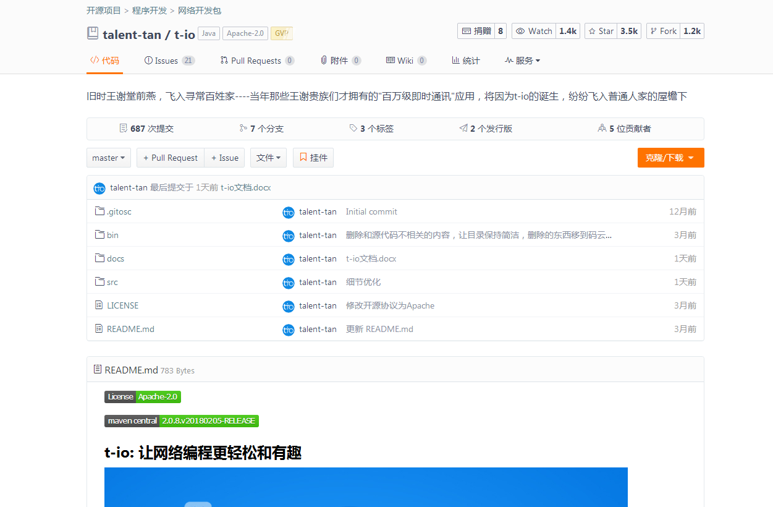Click the Apache-2.0 license tag near title
The image size is (773, 507).
245,33
